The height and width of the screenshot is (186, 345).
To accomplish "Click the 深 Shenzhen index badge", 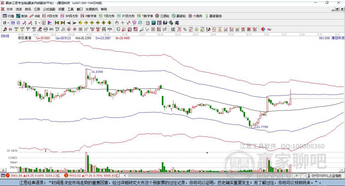I will point(66,176).
